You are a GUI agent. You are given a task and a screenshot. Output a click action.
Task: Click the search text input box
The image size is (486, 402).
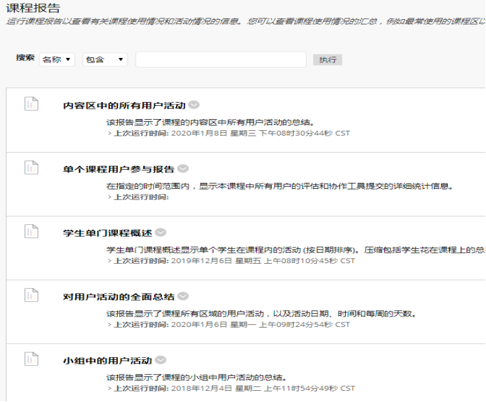(x=221, y=59)
